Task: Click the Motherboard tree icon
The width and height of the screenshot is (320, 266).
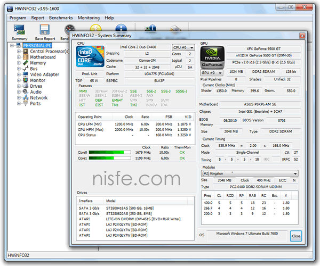Action: point(26,57)
